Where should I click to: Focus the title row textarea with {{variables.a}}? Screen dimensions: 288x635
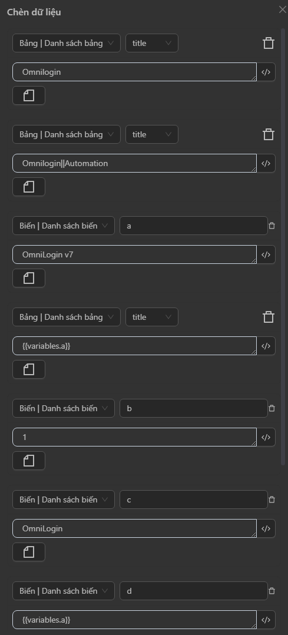click(134, 346)
